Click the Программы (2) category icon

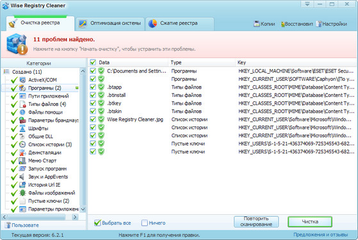22,88
